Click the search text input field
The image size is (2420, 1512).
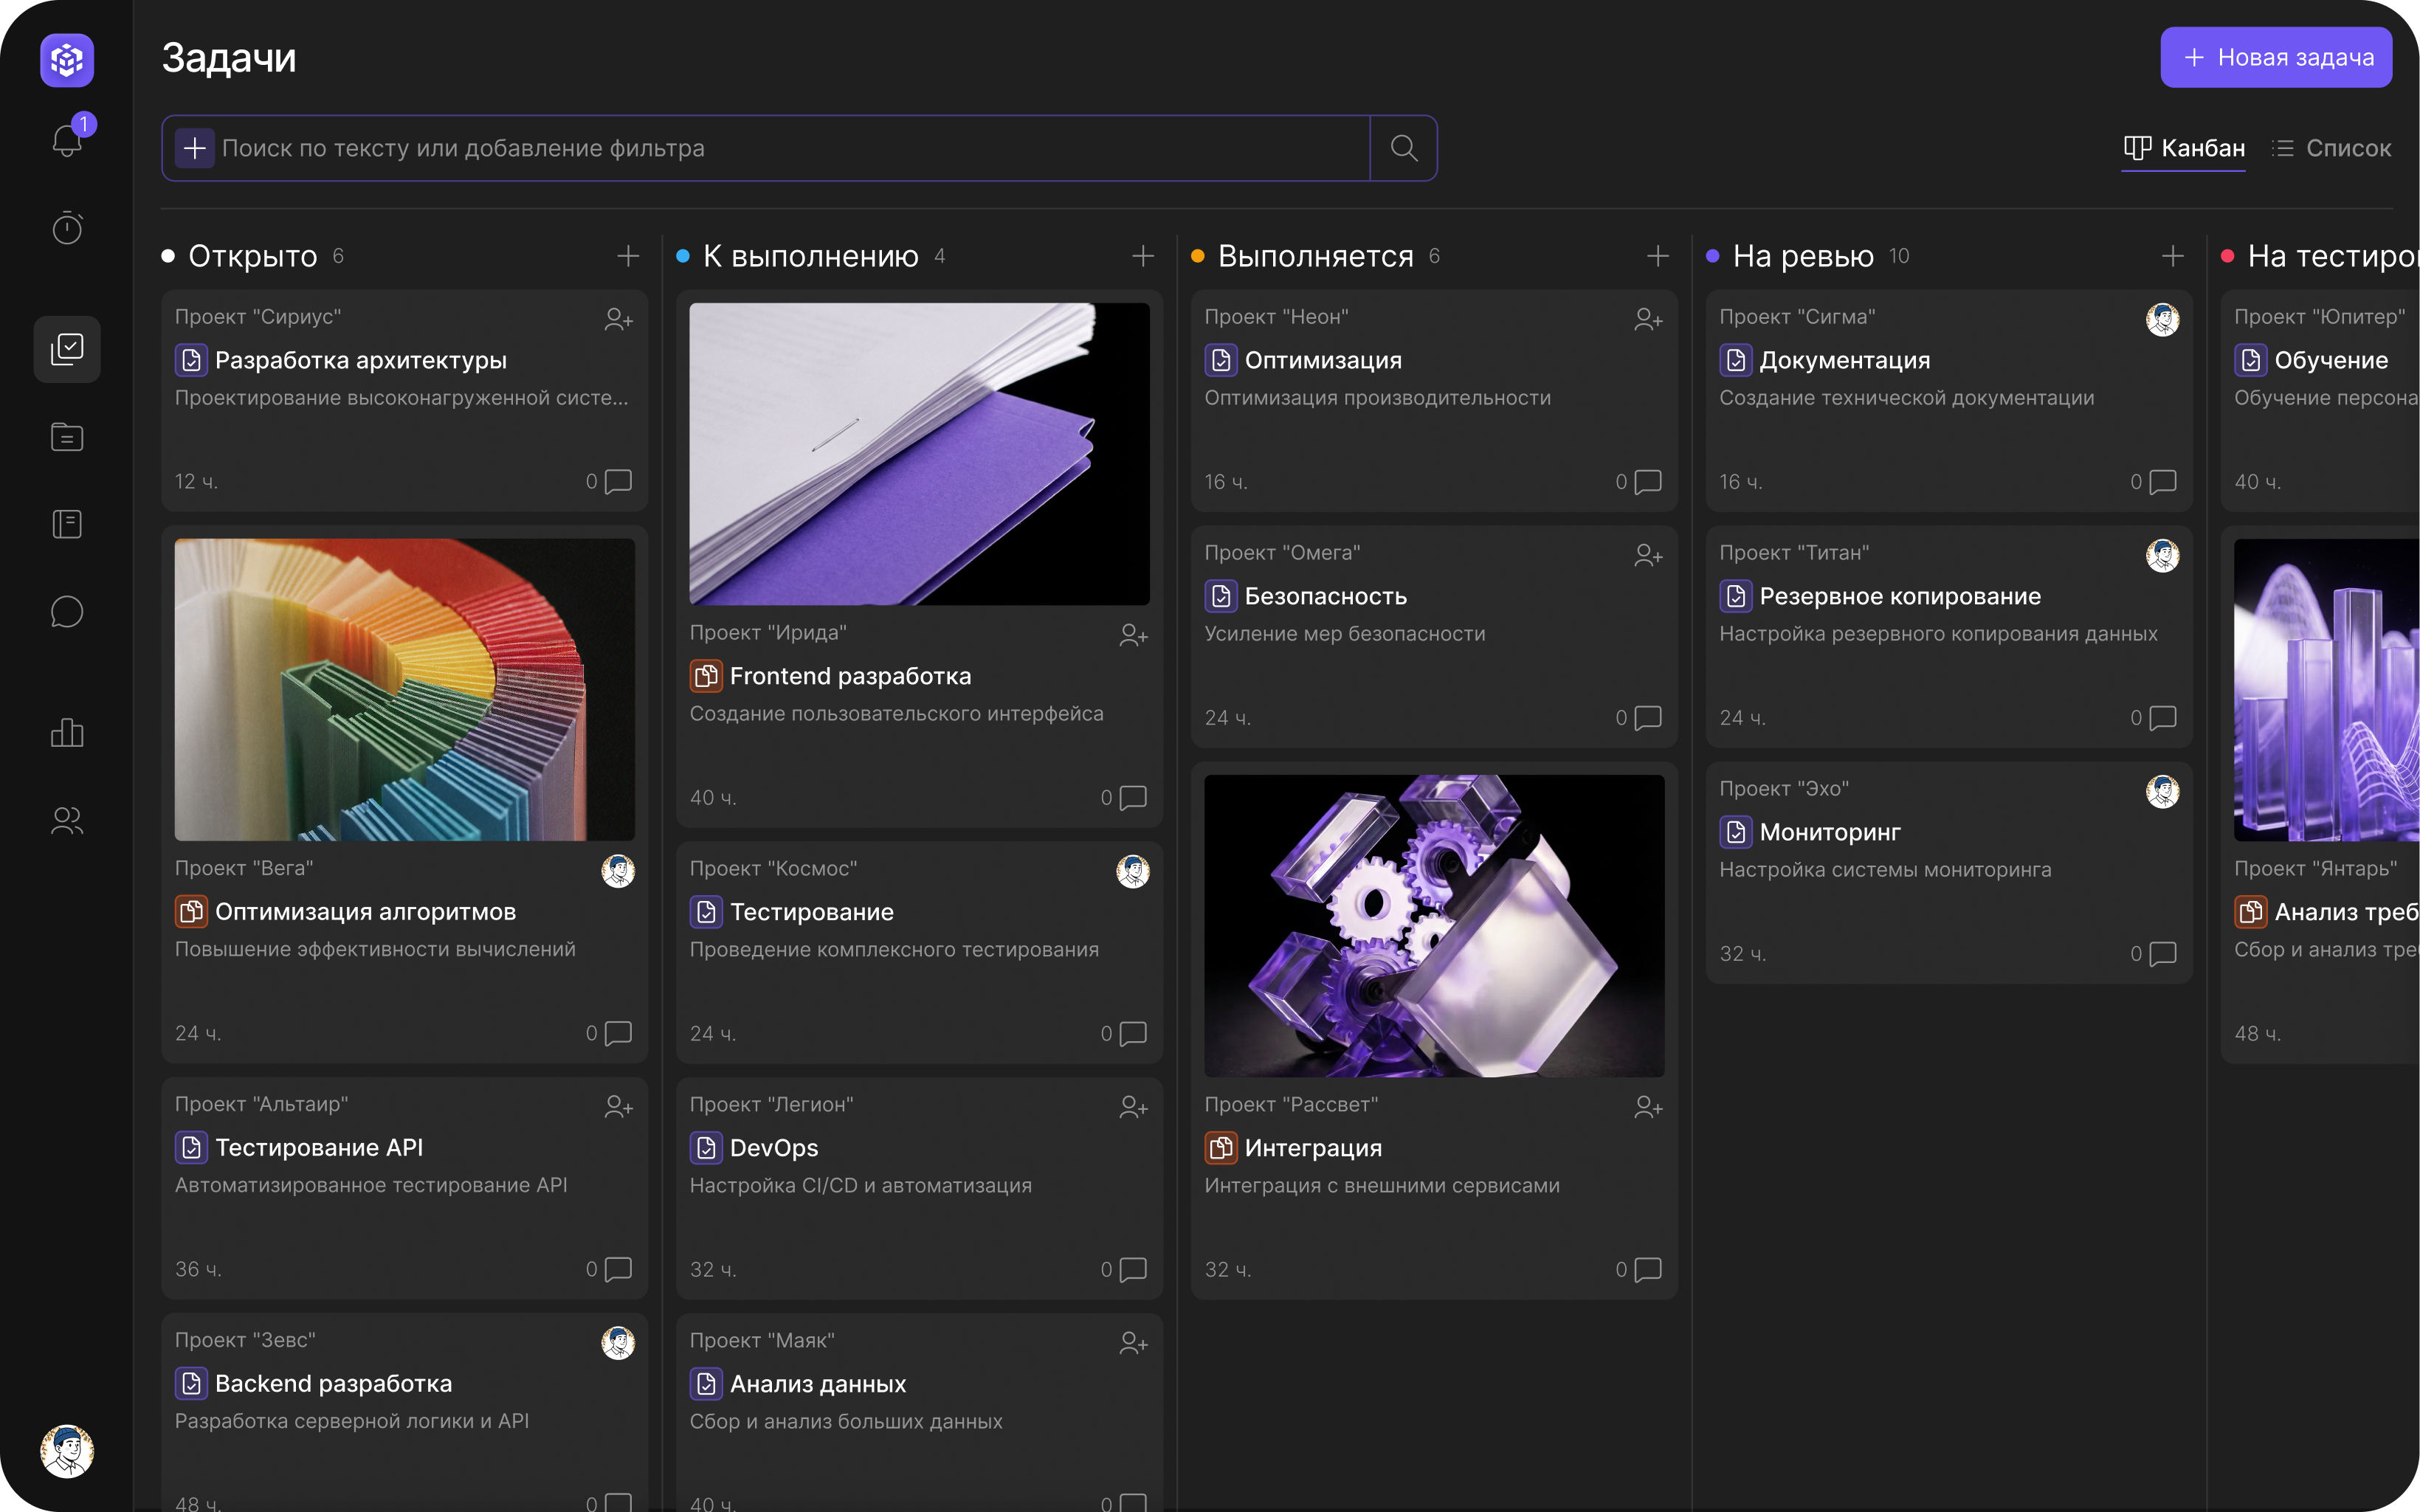pyautogui.click(x=790, y=148)
